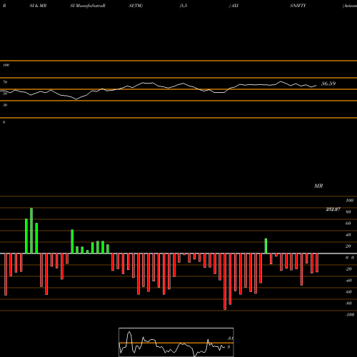Viewport: 357px width, 357px height.
Task: Click the 'SI(TM)' header text
Action: click(x=136, y=6)
